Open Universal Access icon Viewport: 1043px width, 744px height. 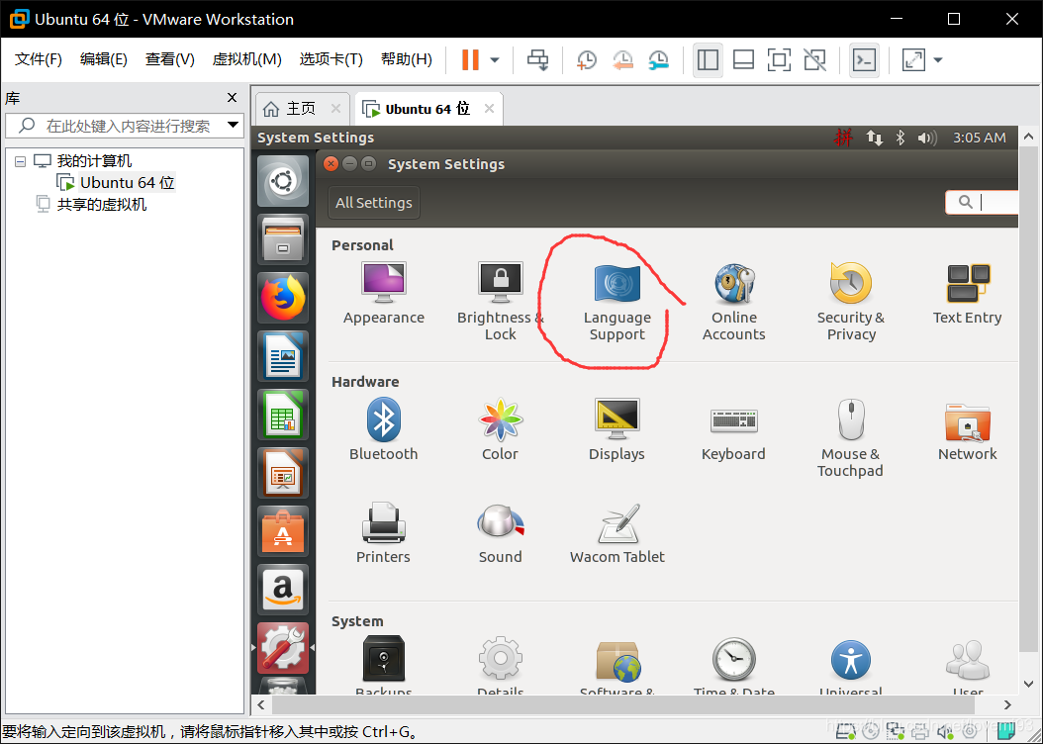(851, 660)
